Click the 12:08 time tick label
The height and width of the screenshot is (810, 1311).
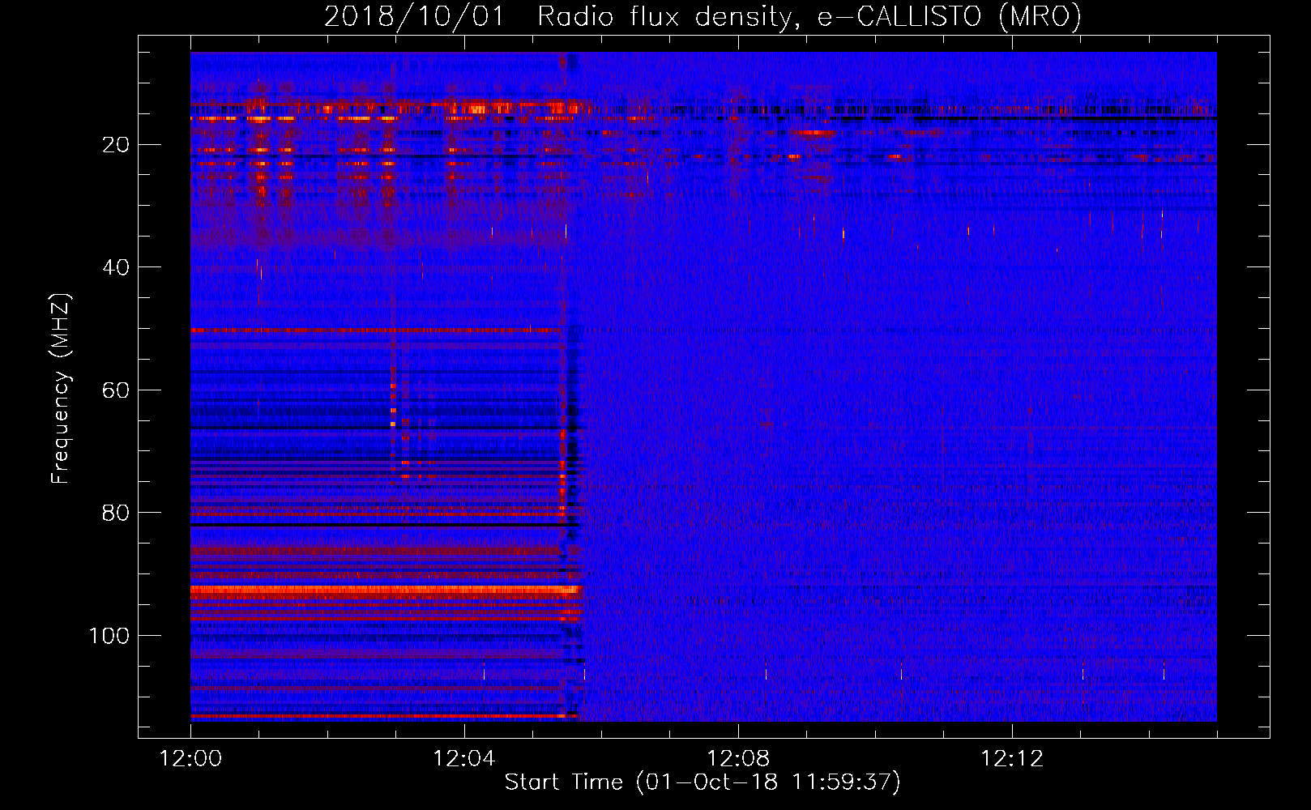pyautogui.click(x=738, y=759)
